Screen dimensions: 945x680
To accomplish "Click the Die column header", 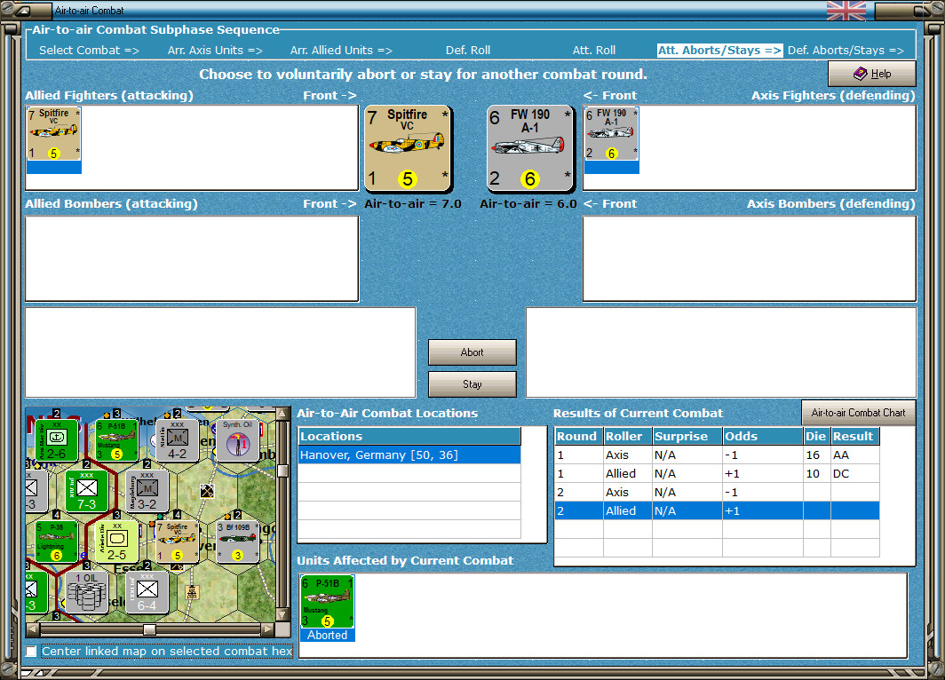I will tap(816, 436).
